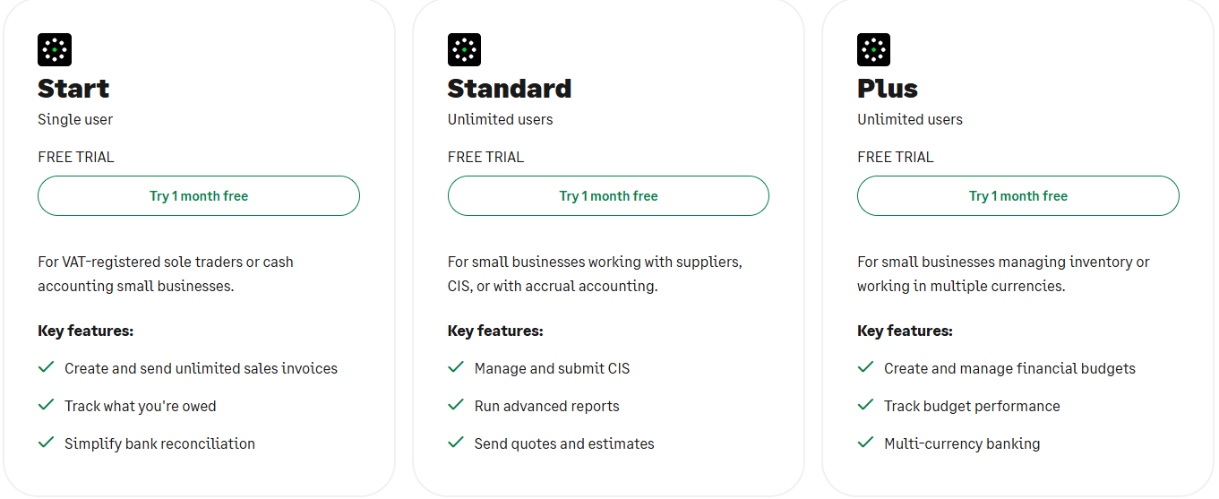Click checkmark next to Run advanced reports

point(456,405)
